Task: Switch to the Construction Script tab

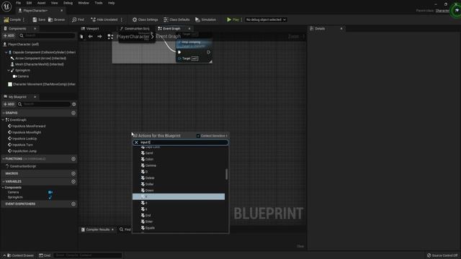Action: [135, 29]
